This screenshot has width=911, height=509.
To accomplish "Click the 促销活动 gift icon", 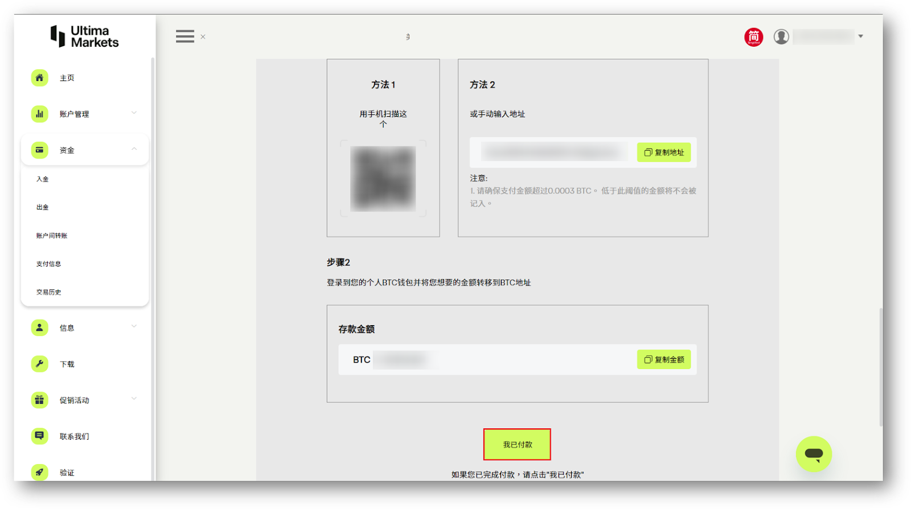I will [x=39, y=400].
